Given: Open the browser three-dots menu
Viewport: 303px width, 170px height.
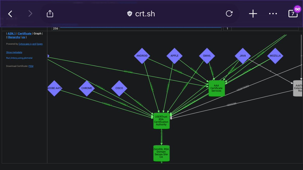Looking at the screenshot, I should tap(273, 14).
